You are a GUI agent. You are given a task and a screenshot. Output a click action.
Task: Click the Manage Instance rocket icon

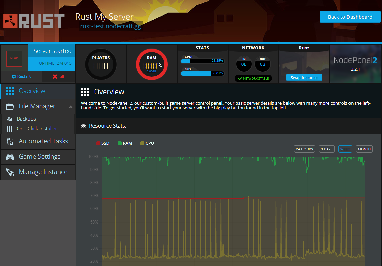(x=10, y=172)
